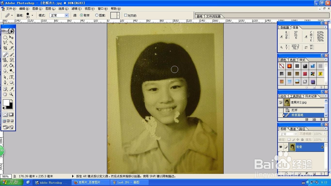This screenshot has width=331, height=186.
Task: Set history brush source to 老照片2.jpg snapshot
Action: [281, 102]
